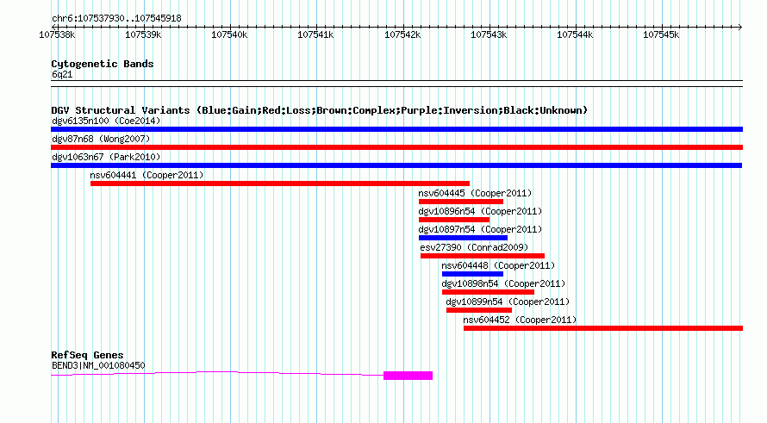
Task: Click the 107544k ruler tick label
Action: coord(575,34)
